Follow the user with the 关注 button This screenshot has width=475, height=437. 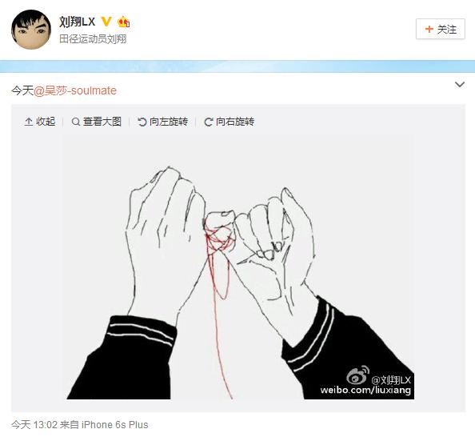click(440, 29)
